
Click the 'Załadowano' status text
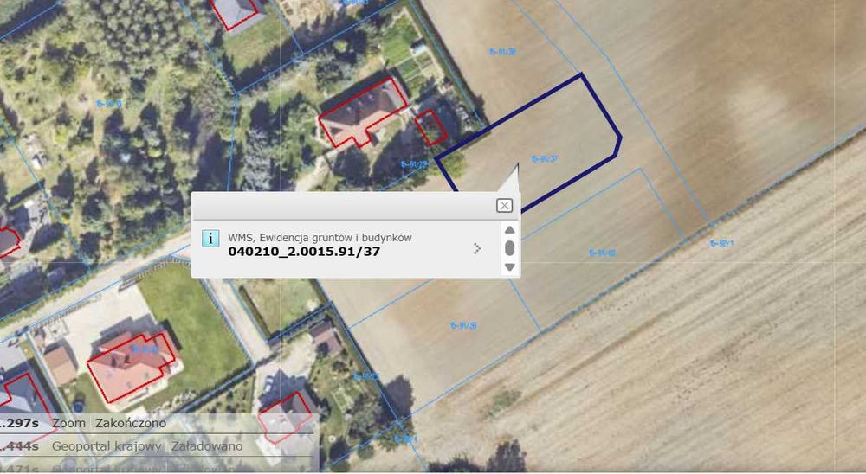(x=207, y=445)
